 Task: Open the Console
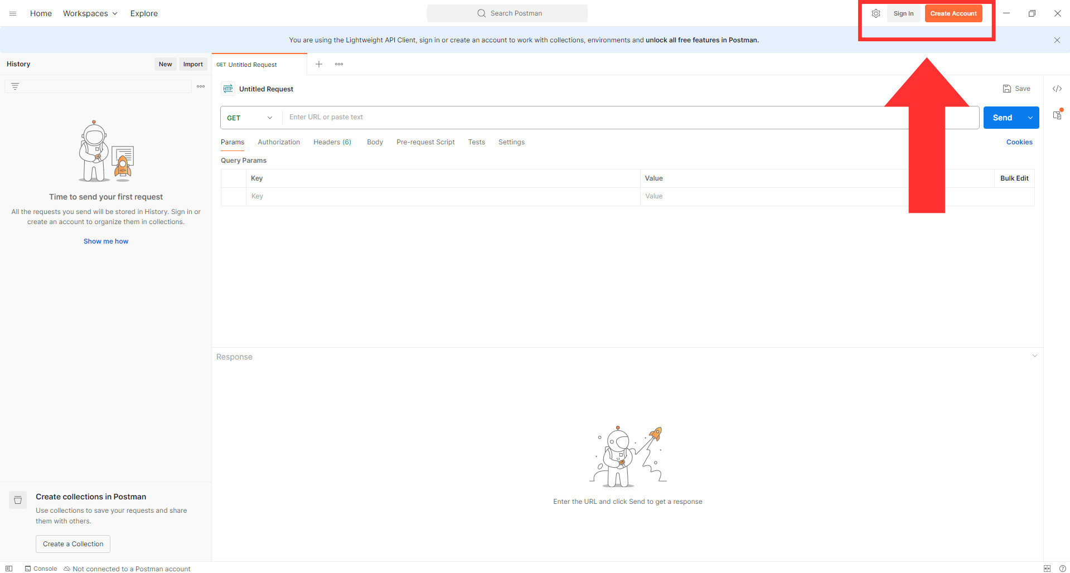pos(41,569)
